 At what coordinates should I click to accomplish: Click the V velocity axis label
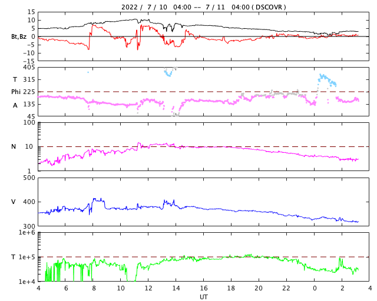(x=14, y=202)
